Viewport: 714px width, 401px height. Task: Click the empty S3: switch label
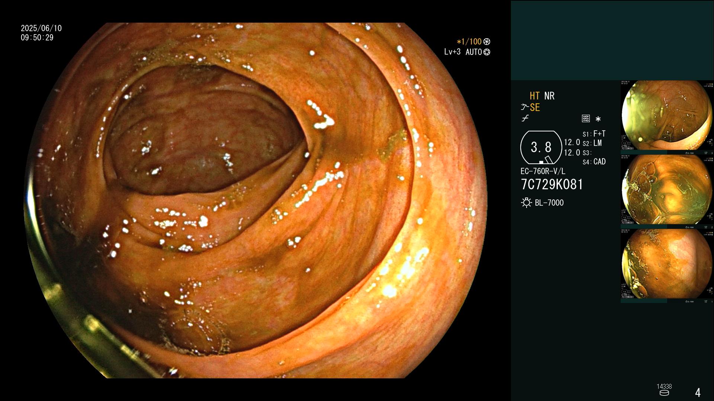tap(587, 153)
